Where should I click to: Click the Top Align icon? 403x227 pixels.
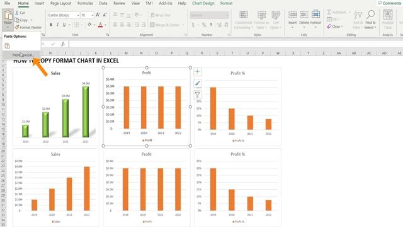click(115, 15)
